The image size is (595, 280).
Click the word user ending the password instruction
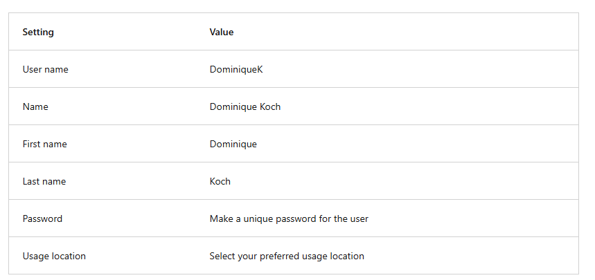tap(359, 218)
